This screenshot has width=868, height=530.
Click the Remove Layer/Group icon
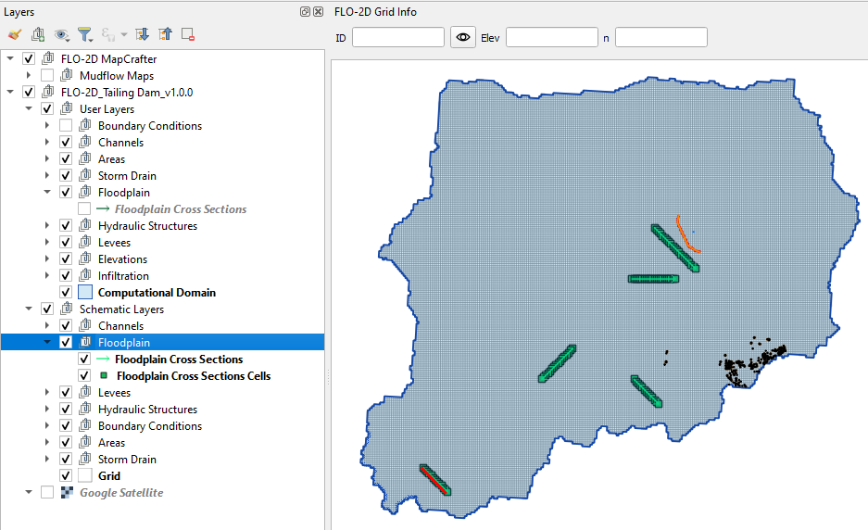point(188,35)
